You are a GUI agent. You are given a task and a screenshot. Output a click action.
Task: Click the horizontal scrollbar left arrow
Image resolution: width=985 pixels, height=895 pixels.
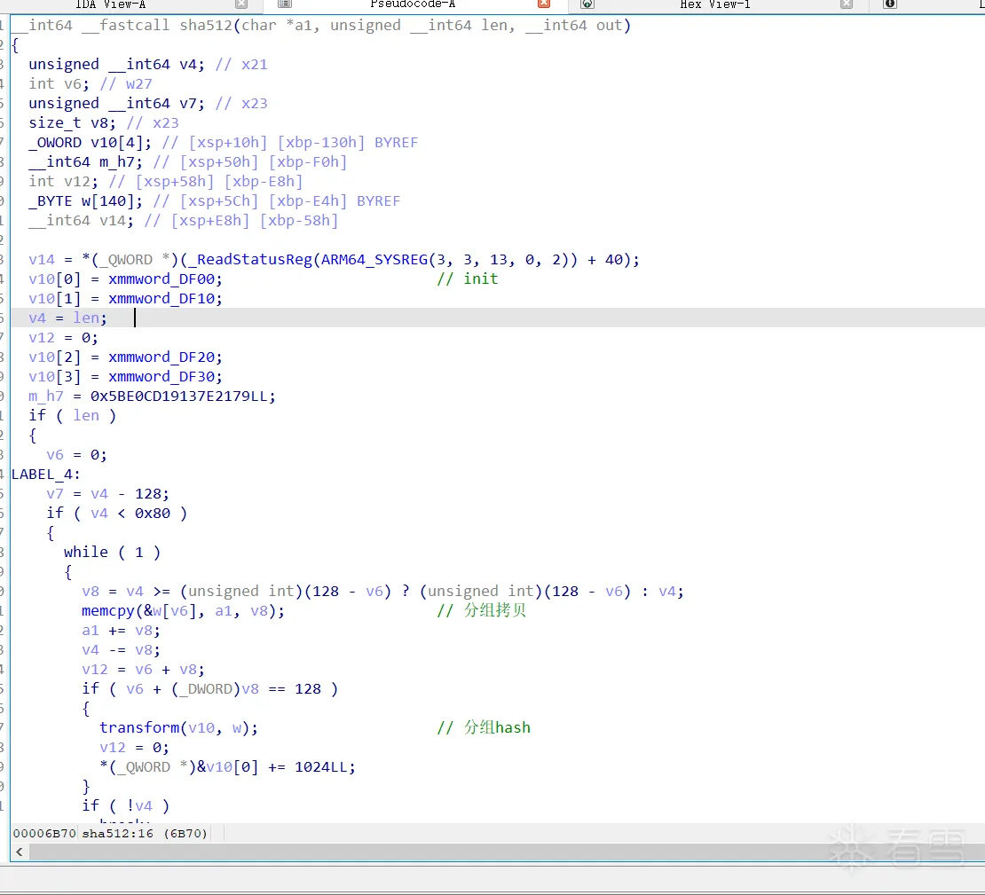click(x=20, y=852)
